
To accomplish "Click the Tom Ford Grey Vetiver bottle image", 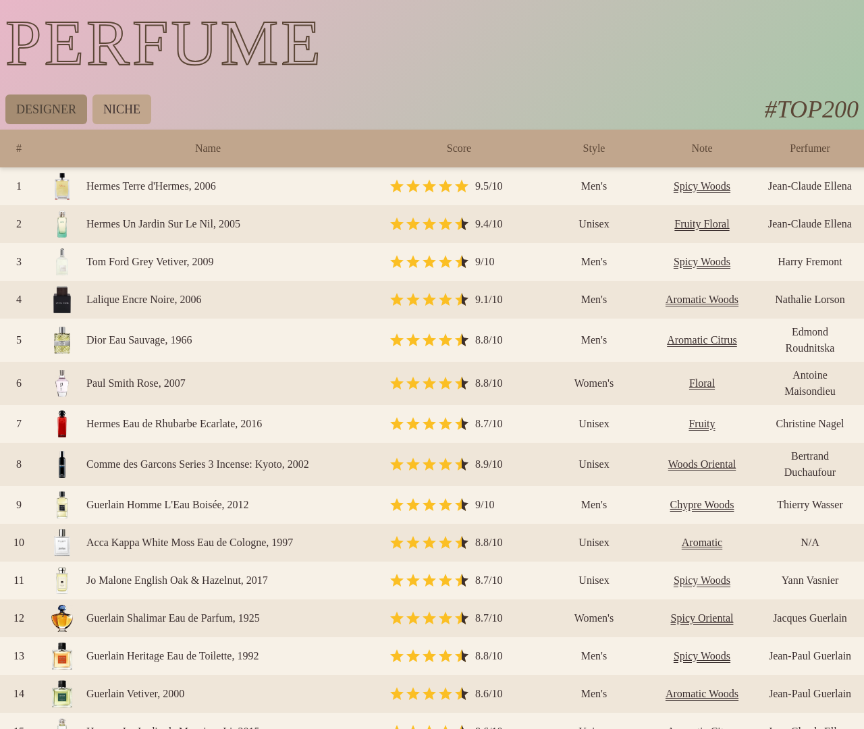I will [x=62, y=262].
